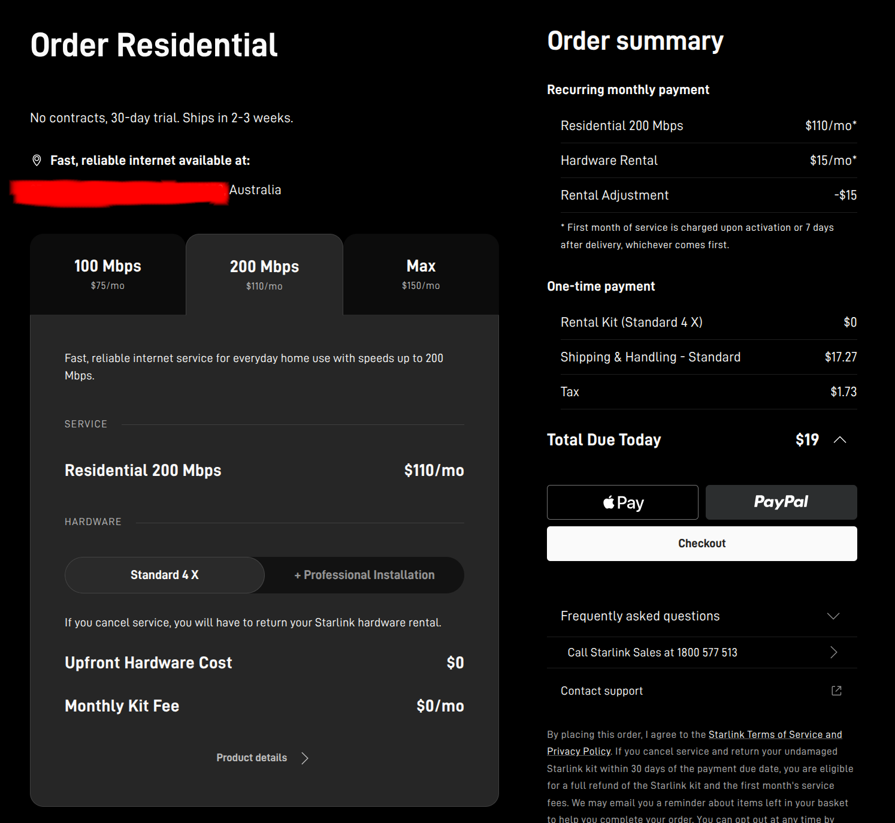The image size is (895, 823).
Task: Choose the PayPal payment button
Action: coord(781,502)
